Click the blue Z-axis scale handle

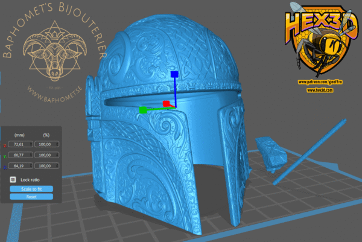[x=174, y=74]
